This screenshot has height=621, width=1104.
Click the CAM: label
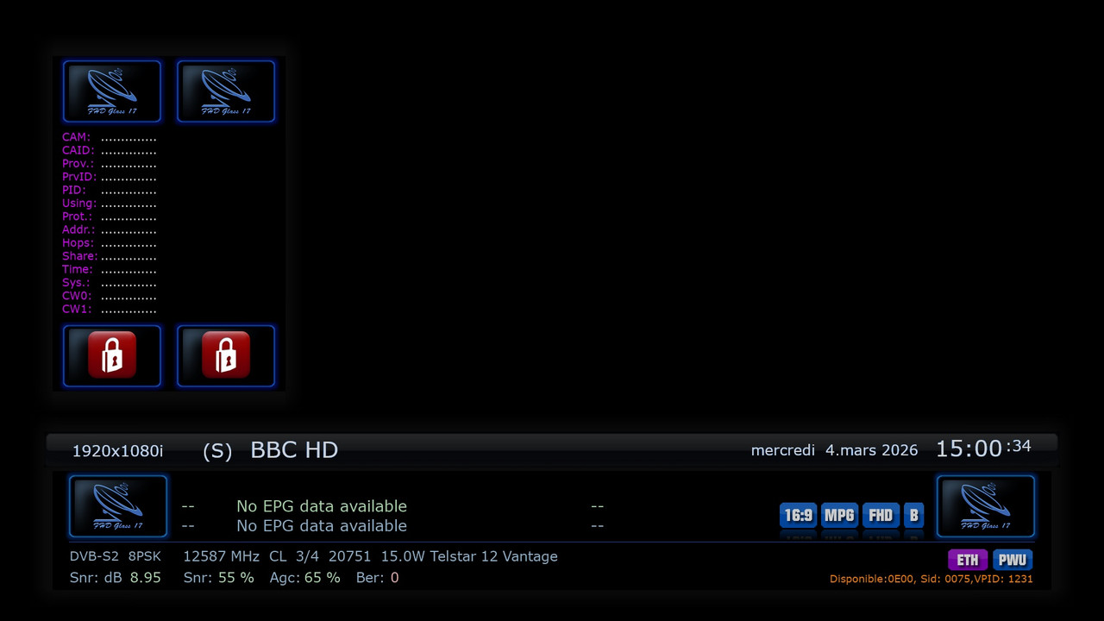pyautogui.click(x=76, y=137)
